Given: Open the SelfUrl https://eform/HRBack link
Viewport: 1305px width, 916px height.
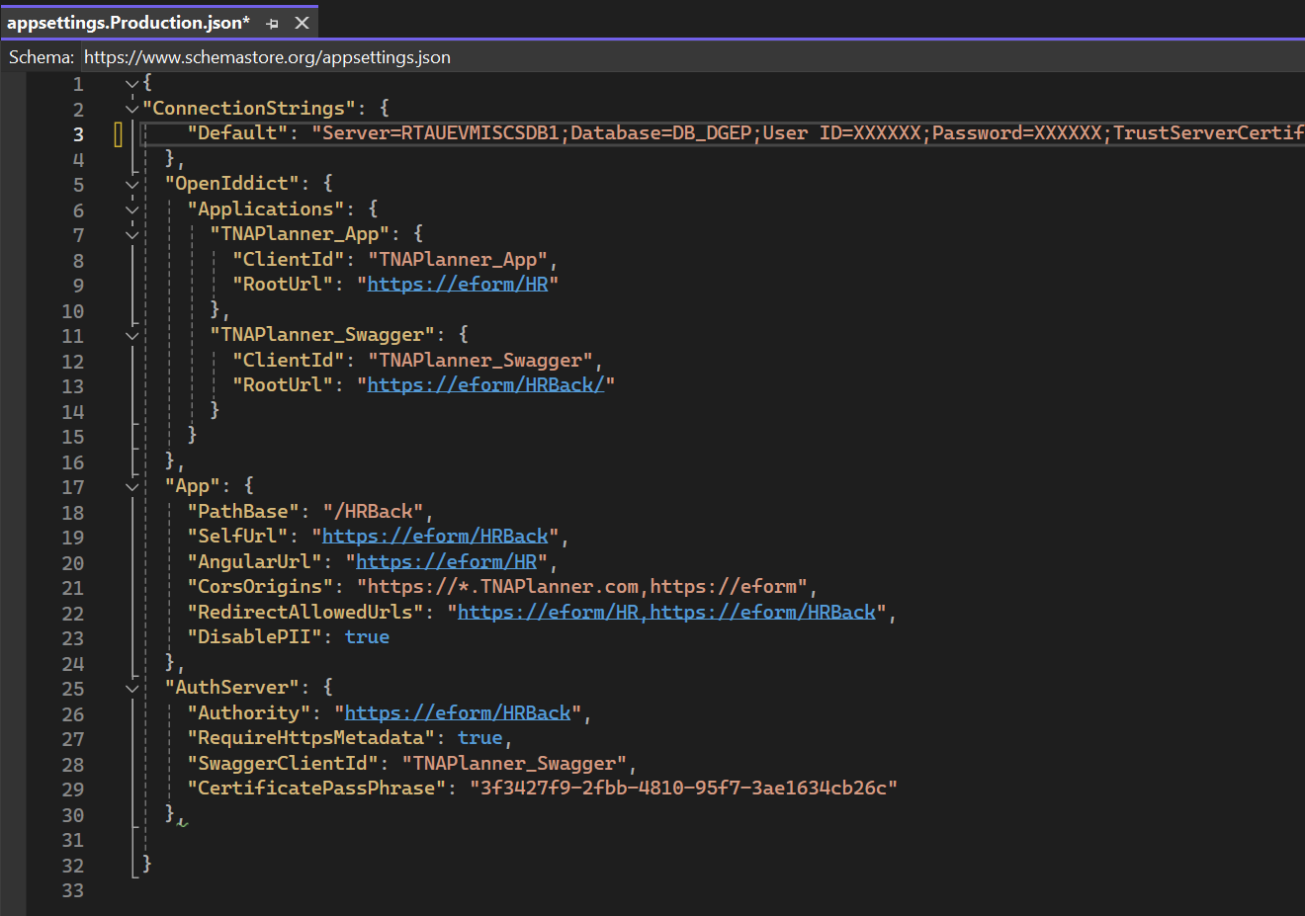Looking at the screenshot, I should tap(435, 537).
